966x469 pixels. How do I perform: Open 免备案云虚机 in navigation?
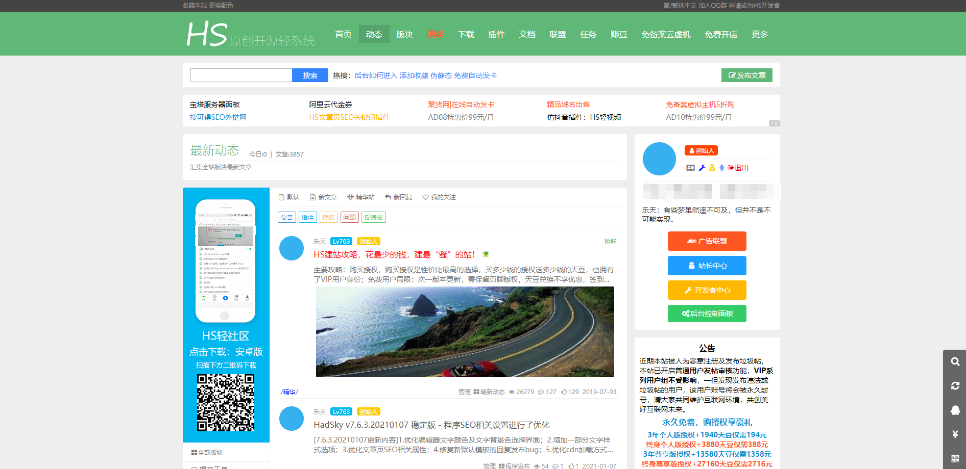(666, 34)
